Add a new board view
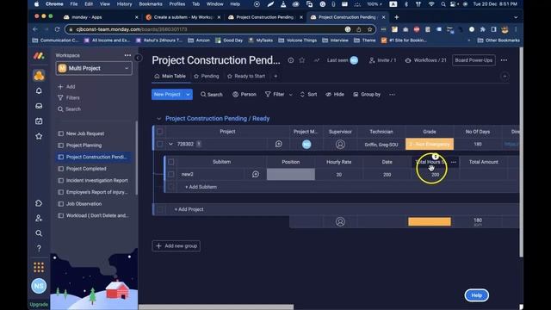 275,76
